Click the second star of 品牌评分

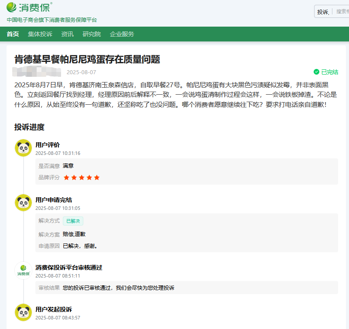(74, 178)
